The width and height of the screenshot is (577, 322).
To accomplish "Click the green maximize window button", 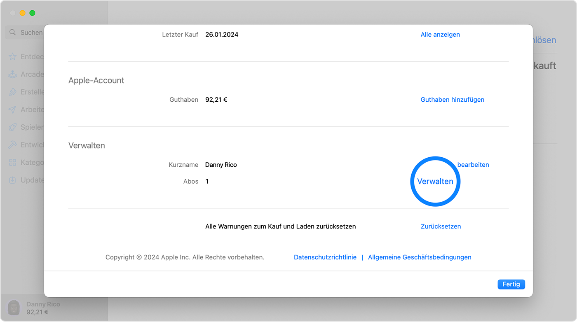I will coord(32,13).
